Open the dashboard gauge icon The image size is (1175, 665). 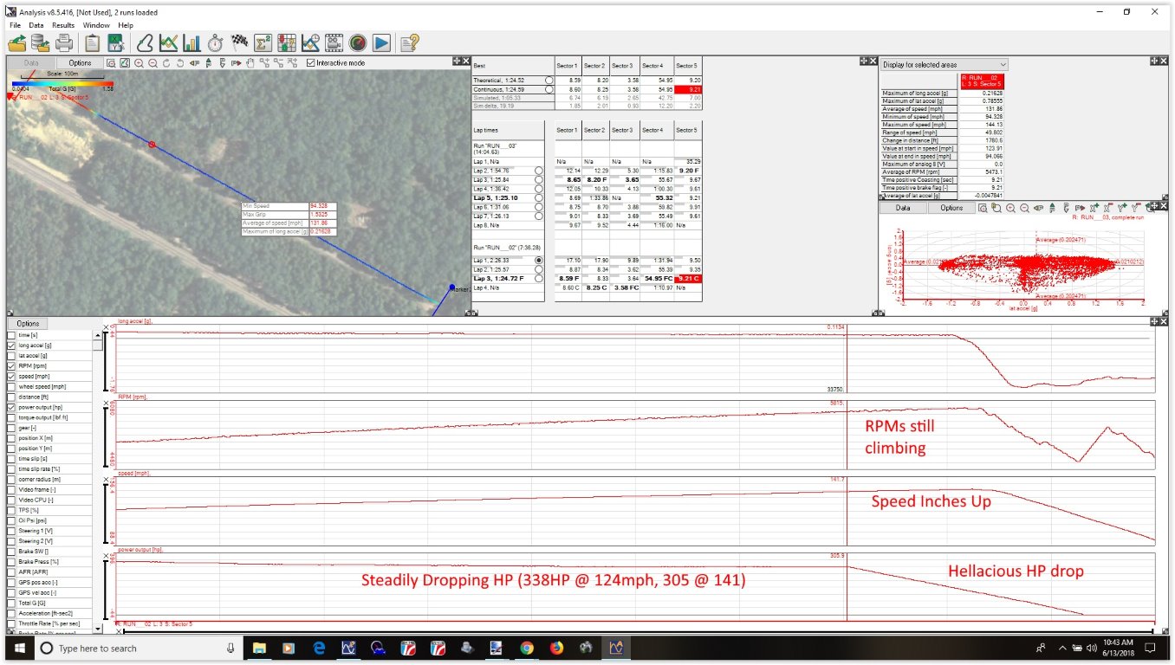(357, 42)
